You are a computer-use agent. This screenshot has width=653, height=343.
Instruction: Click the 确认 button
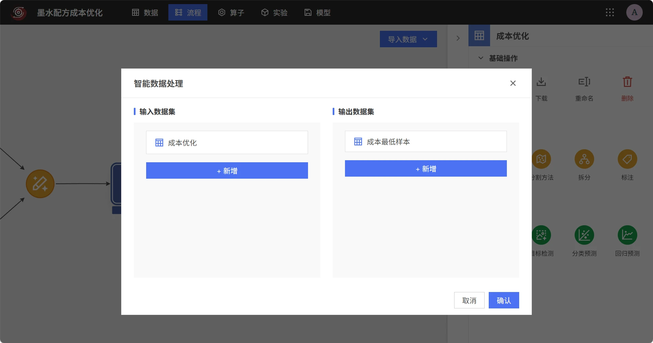(504, 300)
